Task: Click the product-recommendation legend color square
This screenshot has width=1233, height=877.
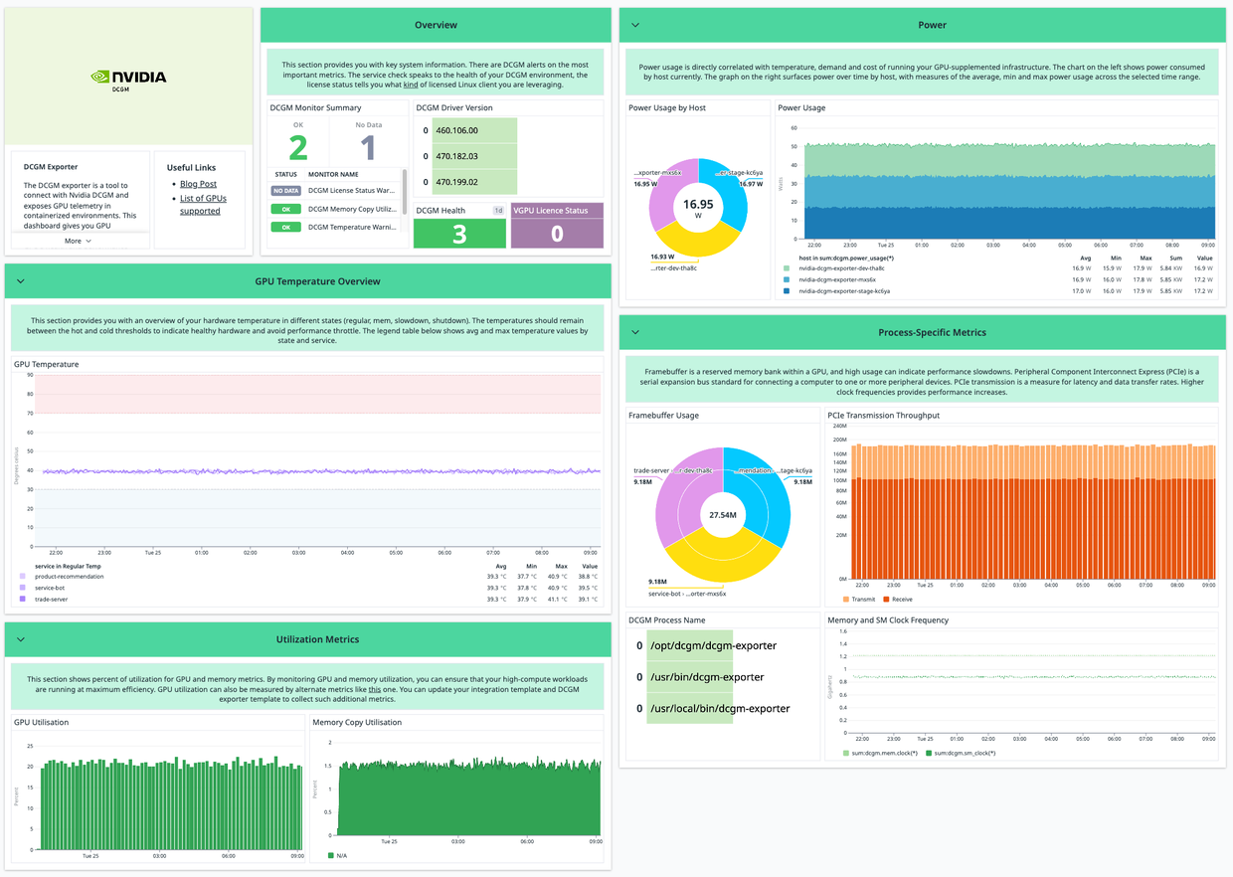Action: tap(23, 577)
